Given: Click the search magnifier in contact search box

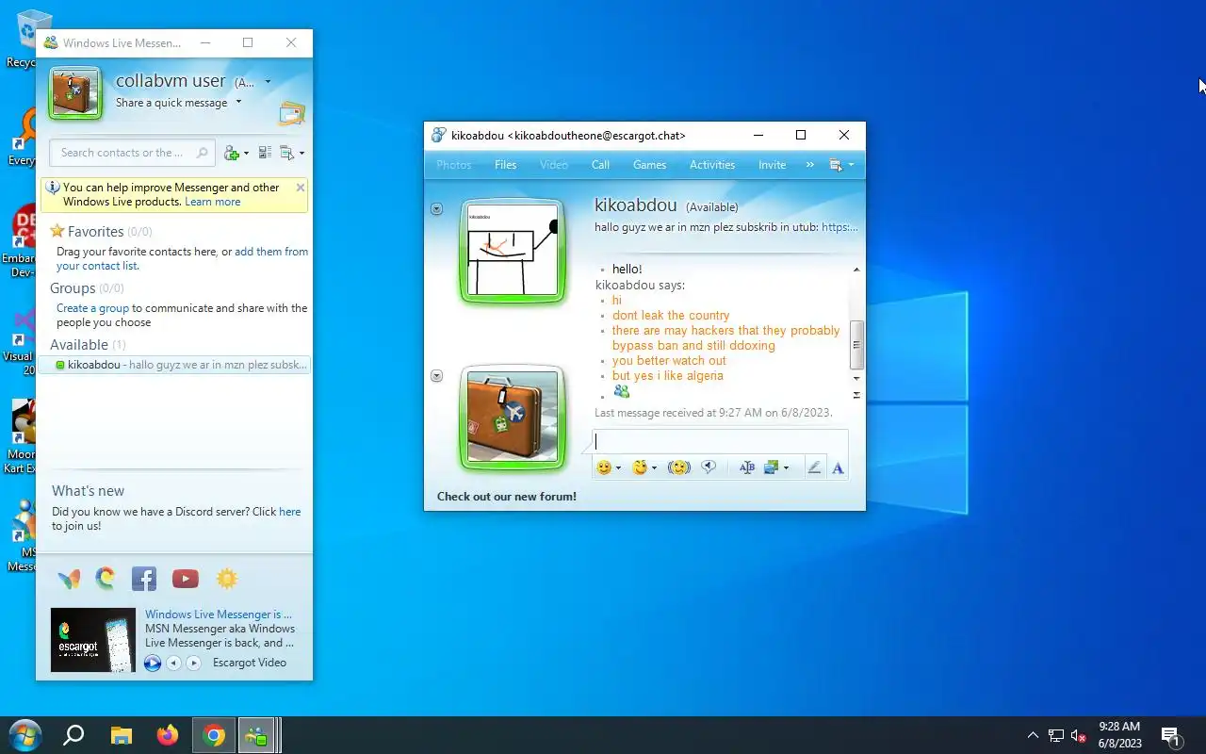Looking at the screenshot, I should click(203, 153).
